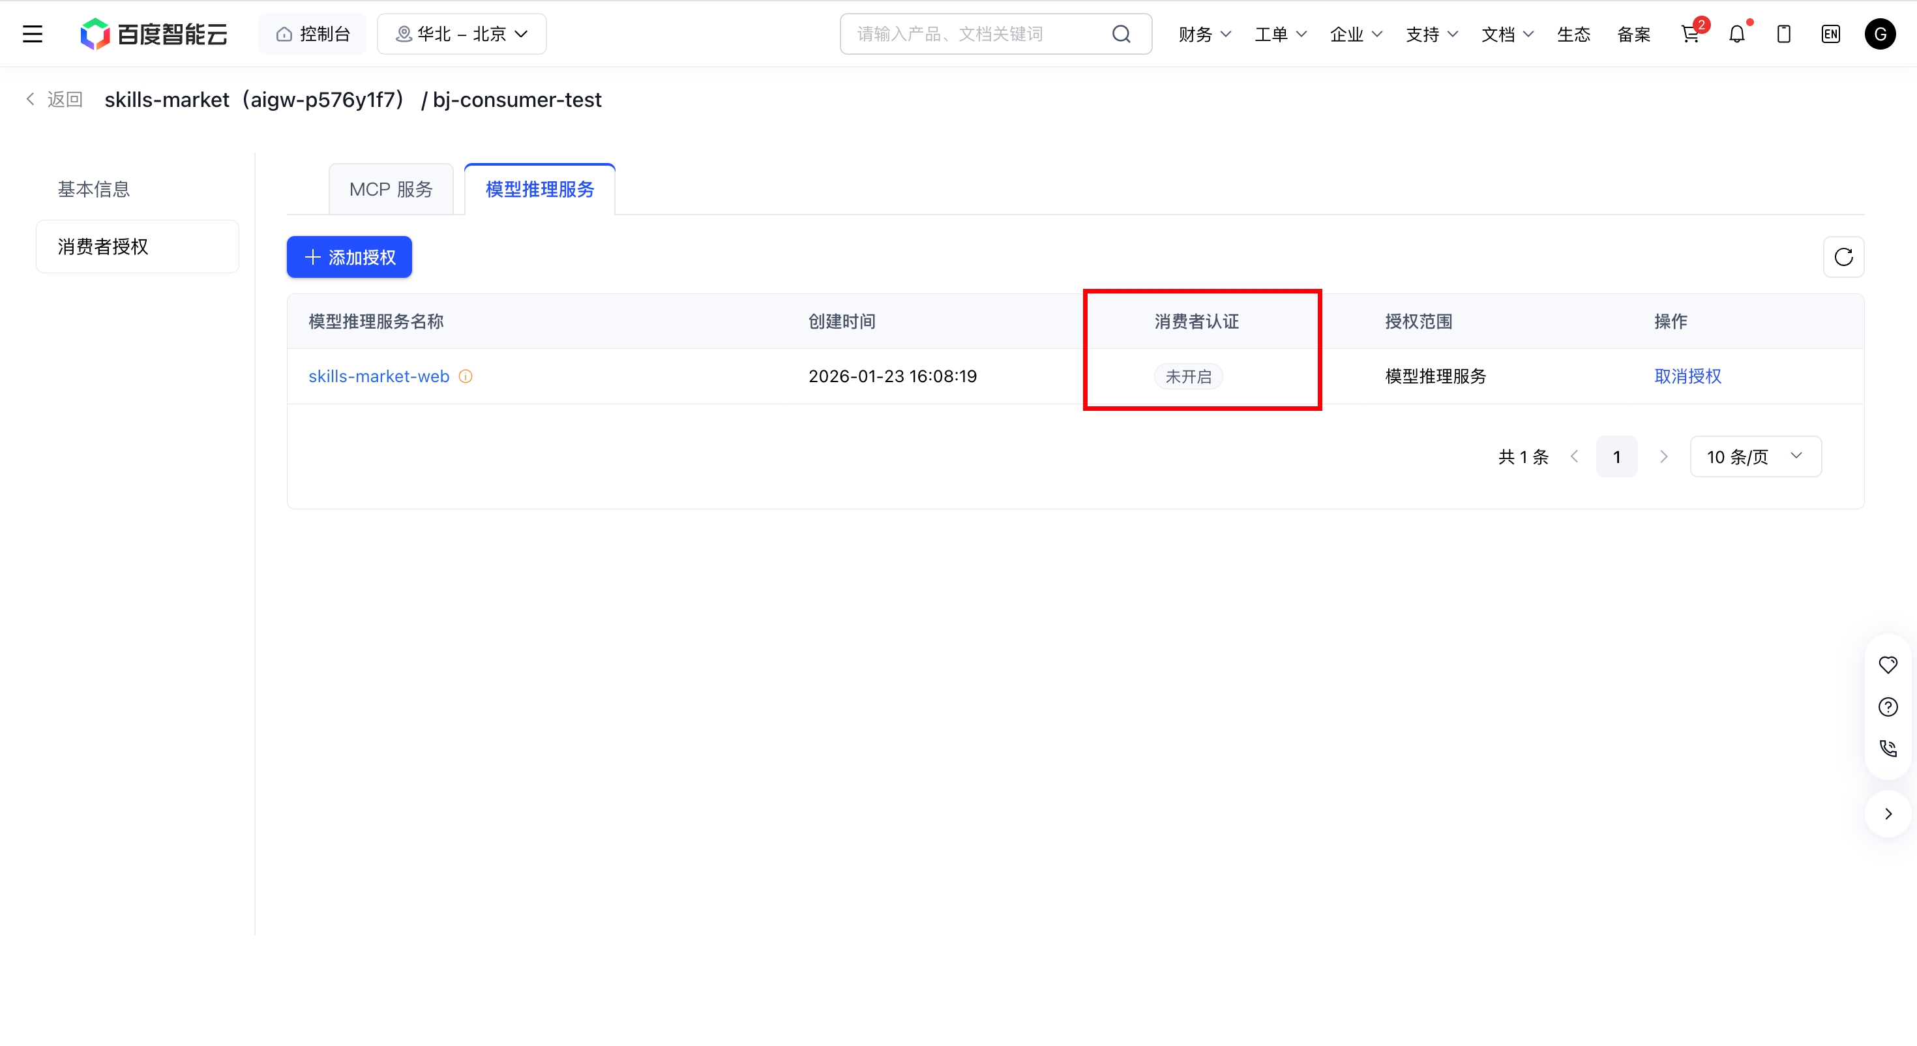Screen dimensions: 1917x1046
Task: Go to previous page arrow
Action: coord(1575,456)
